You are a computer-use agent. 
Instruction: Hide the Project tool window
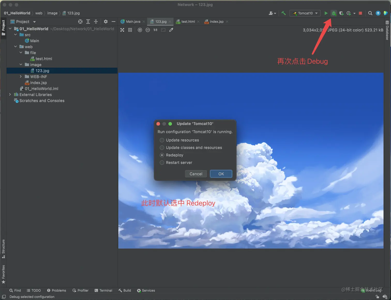click(x=113, y=22)
